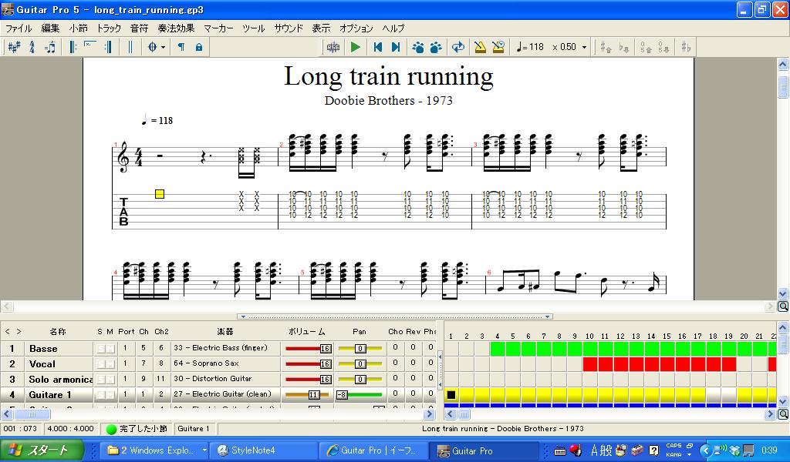This screenshot has width=790, height=462.
Task: Switch to the Guitar Pro browser taskbar window
Action: pos(373,450)
